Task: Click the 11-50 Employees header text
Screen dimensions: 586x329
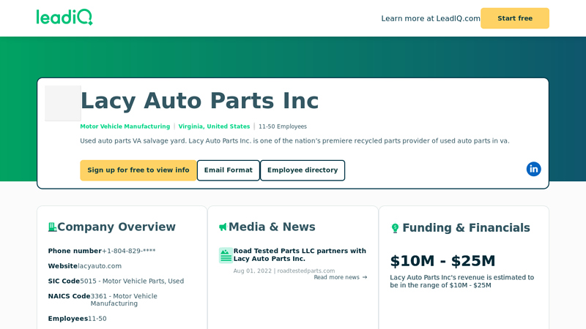Action: (283, 126)
